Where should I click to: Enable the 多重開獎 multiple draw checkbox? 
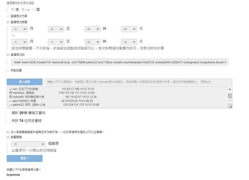(x=8, y=137)
